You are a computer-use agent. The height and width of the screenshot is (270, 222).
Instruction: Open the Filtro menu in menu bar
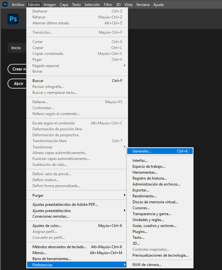(x=108, y=5)
